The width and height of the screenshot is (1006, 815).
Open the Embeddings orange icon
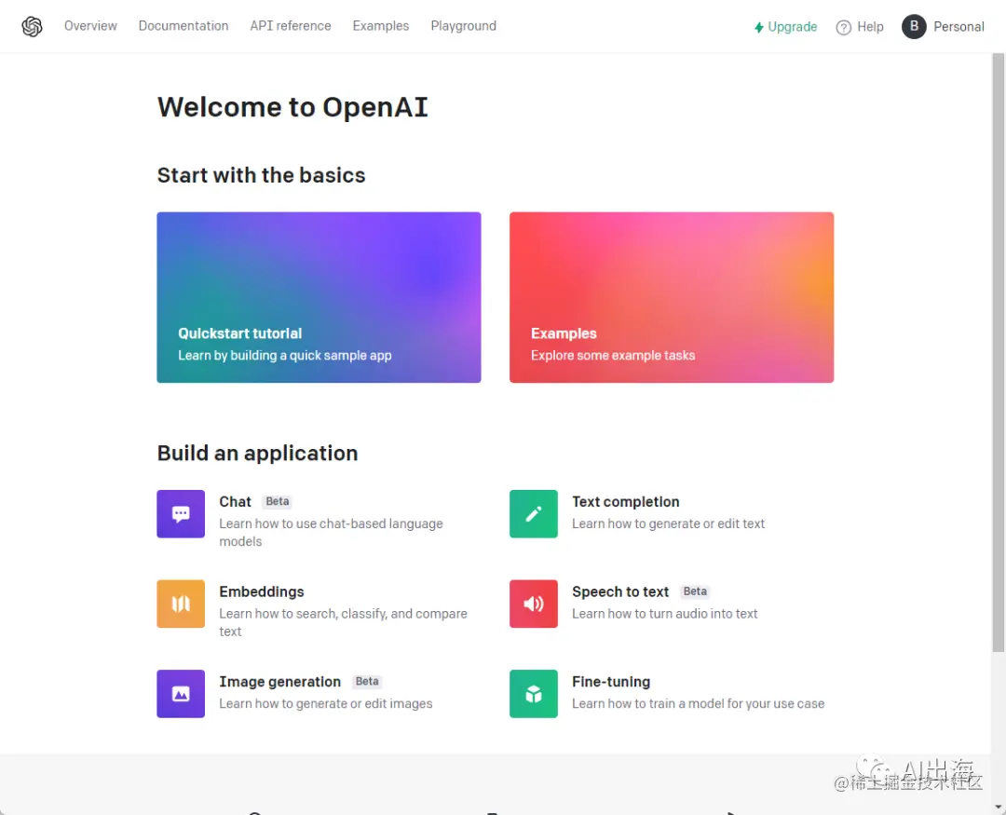point(181,604)
